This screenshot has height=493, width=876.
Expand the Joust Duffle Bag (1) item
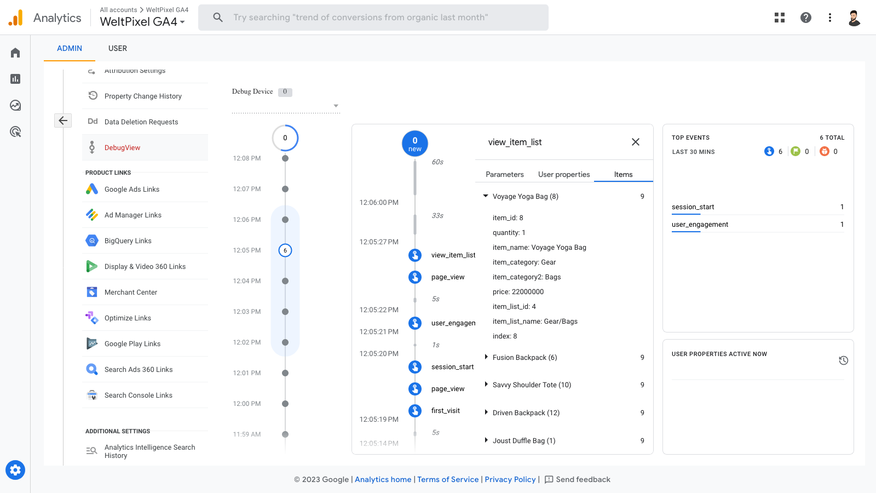pos(486,440)
